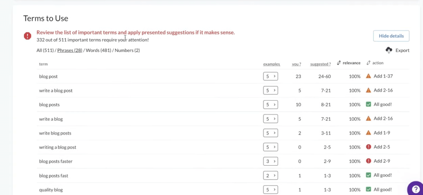Click green checkmark icon for blog posts row
This screenshot has width=423, height=195.
click(368, 104)
